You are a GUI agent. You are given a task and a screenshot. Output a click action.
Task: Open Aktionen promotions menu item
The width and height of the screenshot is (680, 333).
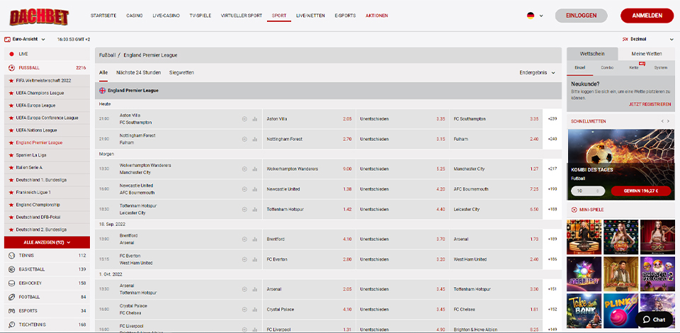tap(376, 16)
